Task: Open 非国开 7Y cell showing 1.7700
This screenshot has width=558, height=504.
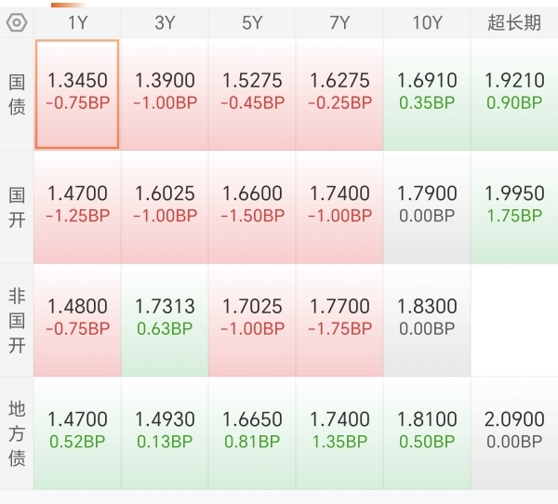Action: [339, 320]
